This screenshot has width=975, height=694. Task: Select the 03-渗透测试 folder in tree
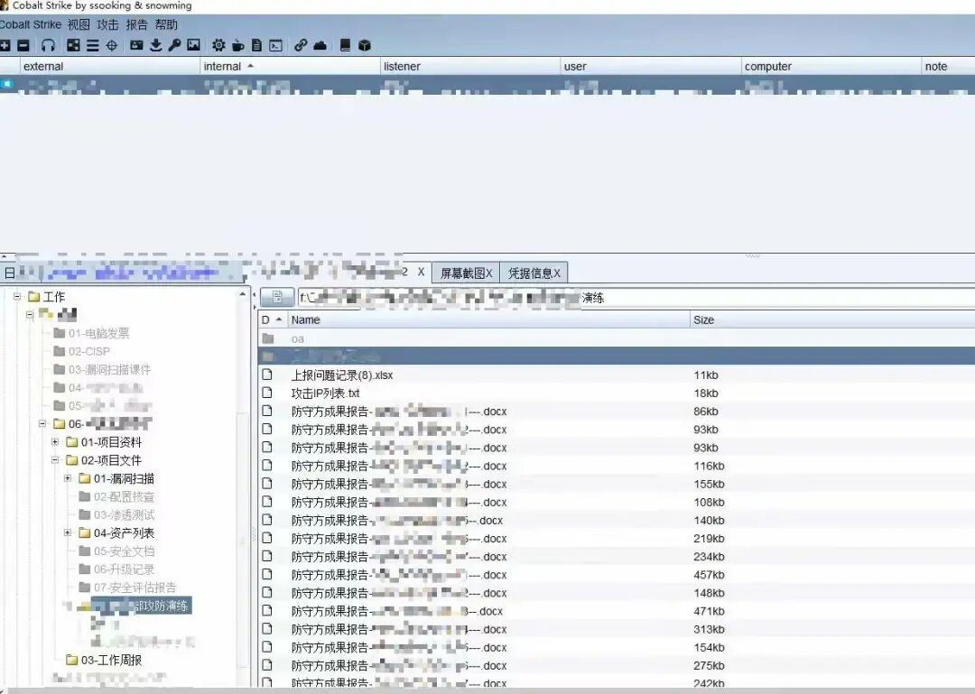[116, 515]
